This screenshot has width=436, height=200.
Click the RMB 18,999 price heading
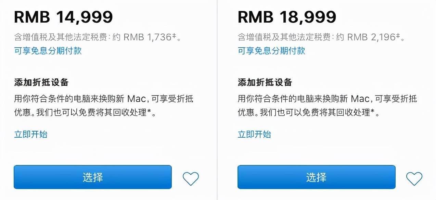[x=287, y=16]
